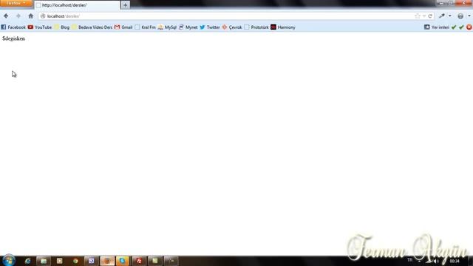
Task: Minimize the Firefox window
Action: click(x=441, y=3)
